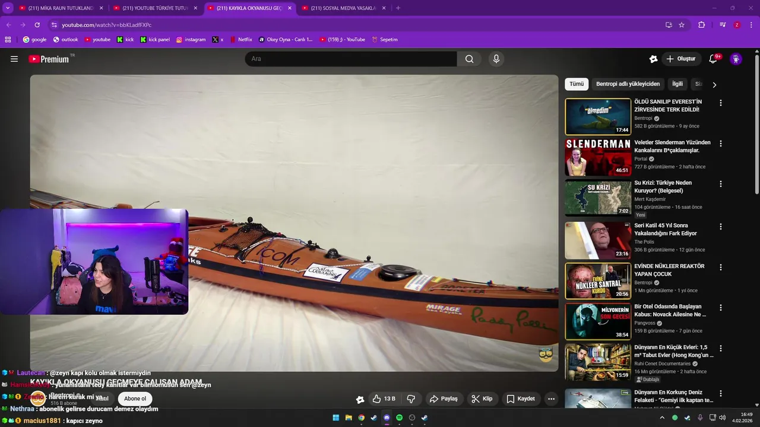Click the Oluştur create button
760x427 pixels.
[681, 59]
